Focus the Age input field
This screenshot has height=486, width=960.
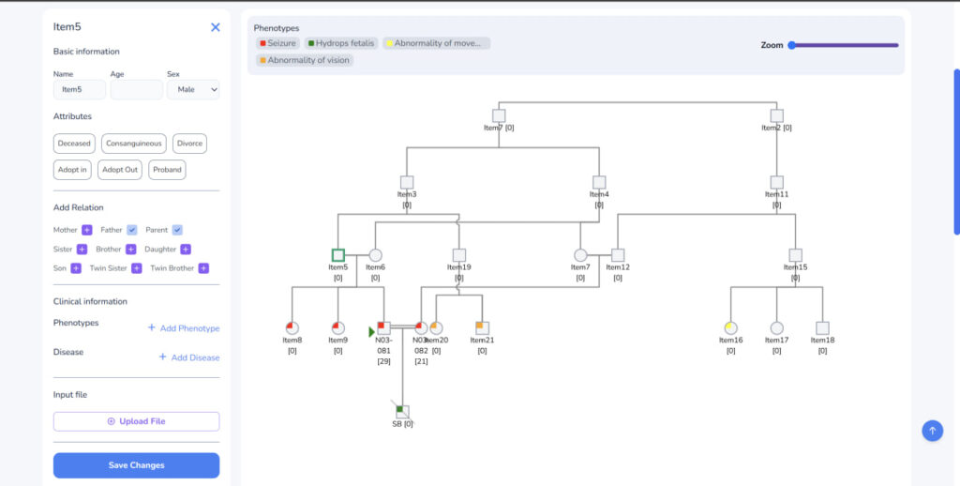point(137,89)
